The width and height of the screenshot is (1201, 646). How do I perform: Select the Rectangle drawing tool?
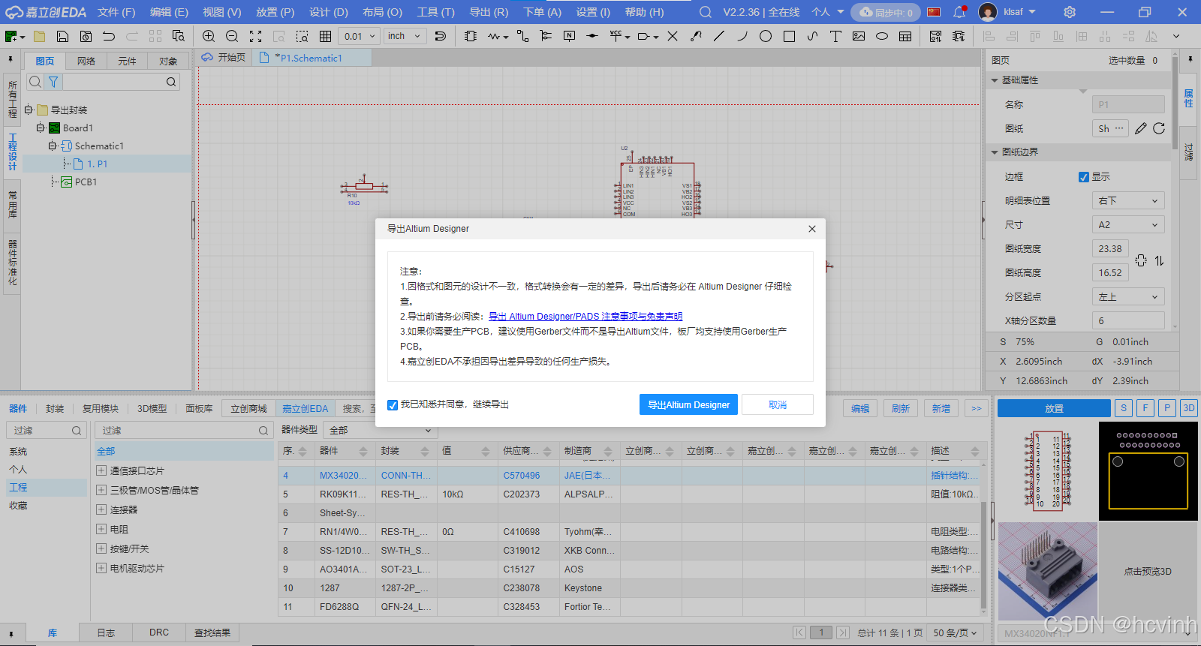coord(789,36)
